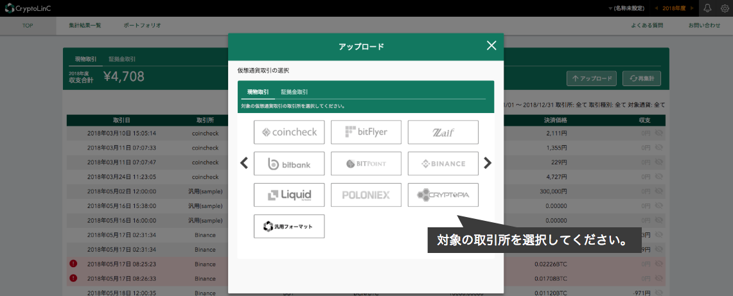Select background 証拠金取引 tab in summary panel

point(122,59)
